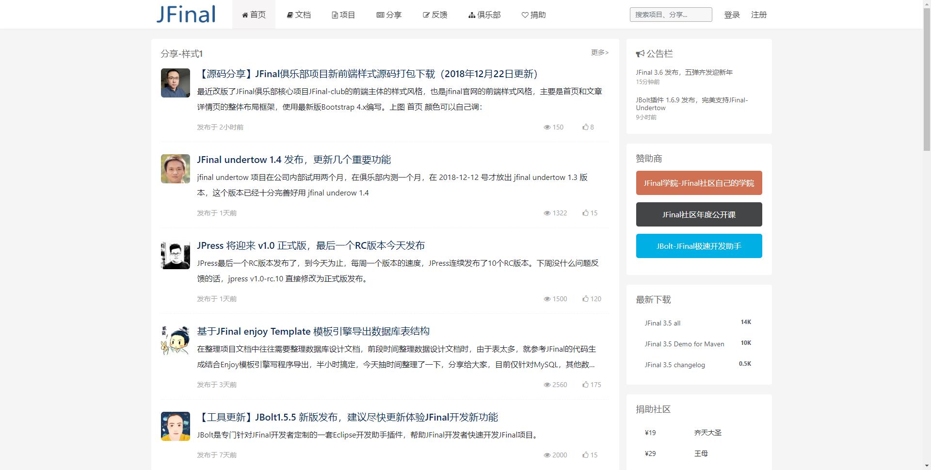Open the 首页 home nav tab
931x470 pixels.
(254, 15)
